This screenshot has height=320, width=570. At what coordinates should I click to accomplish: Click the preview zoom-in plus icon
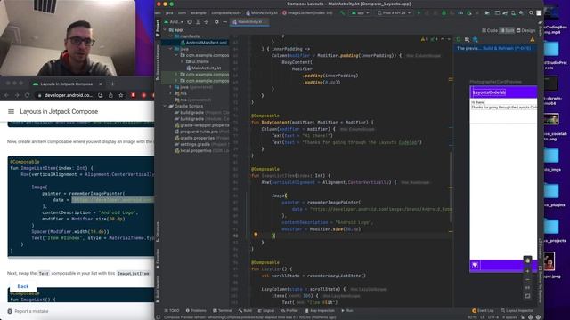click(x=527, y=271)
